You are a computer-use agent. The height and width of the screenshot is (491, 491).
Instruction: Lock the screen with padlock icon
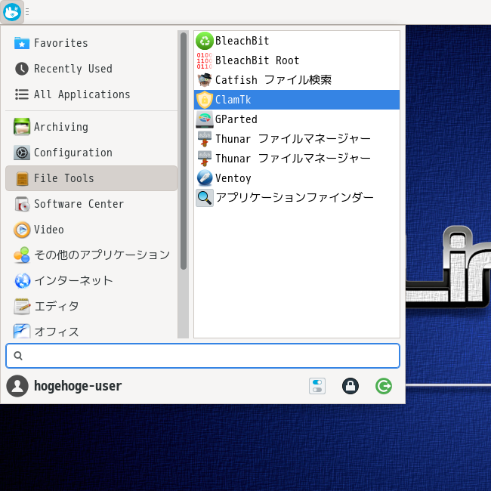[x=350, y=386]
